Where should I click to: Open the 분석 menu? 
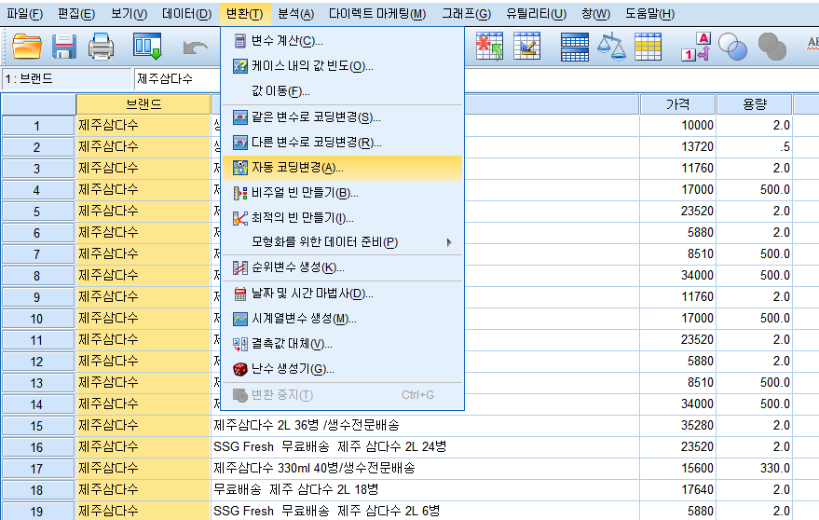click(x=295, y=14)
